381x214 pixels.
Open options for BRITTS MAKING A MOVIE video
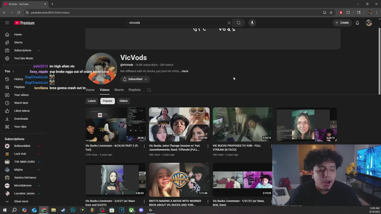point(208,202)
